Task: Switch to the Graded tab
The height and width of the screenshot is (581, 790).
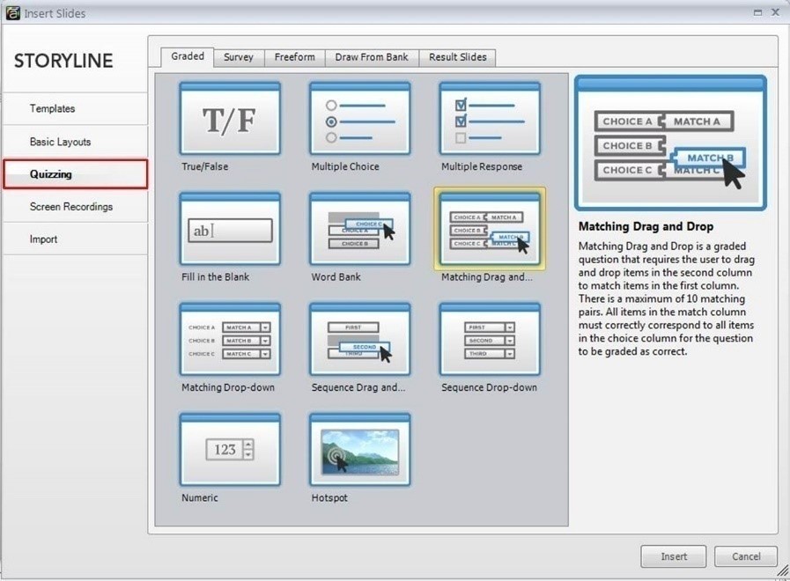Action: tap(188, 56)
